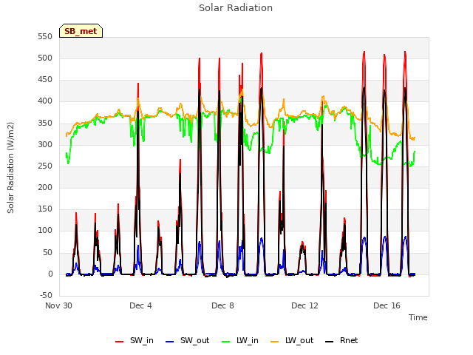Click the Dec 12 tick label

tap(304, 305)
